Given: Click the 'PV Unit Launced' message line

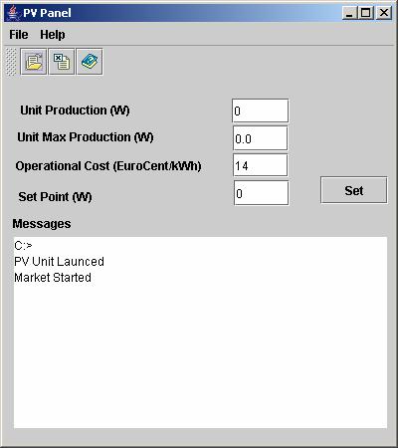Looking at the screenshot, I should 59,262.
